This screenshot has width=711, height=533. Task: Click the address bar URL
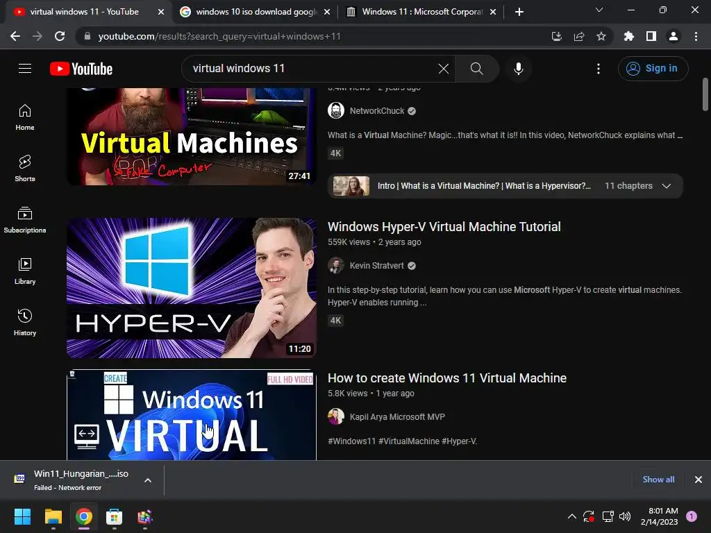219,36
